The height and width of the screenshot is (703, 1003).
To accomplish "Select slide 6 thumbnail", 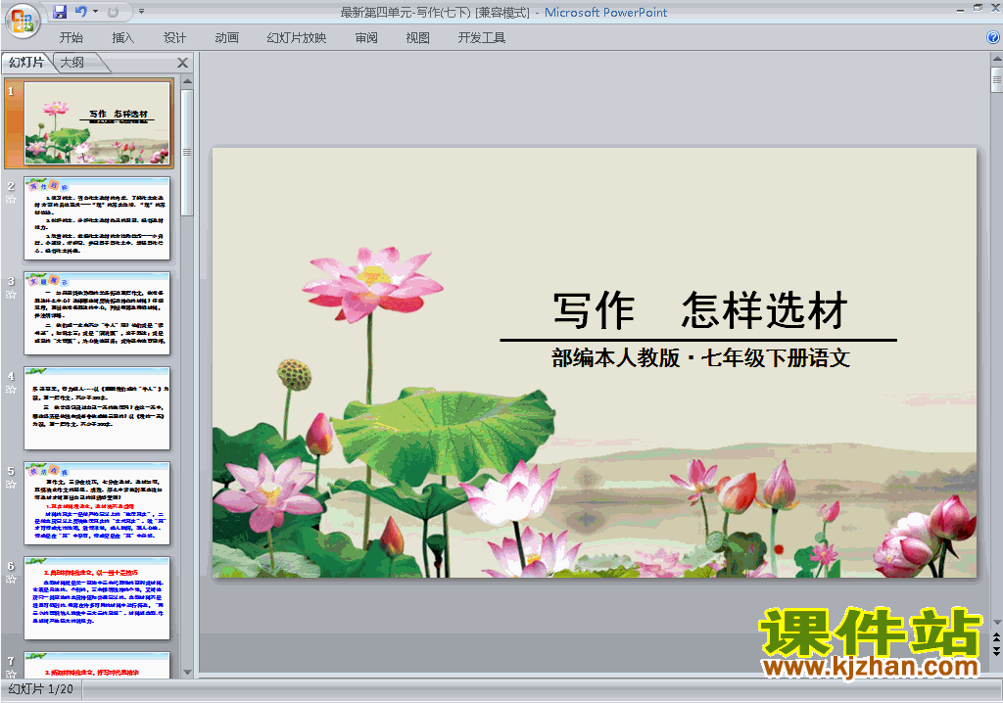I will click(x=97, y=598).
